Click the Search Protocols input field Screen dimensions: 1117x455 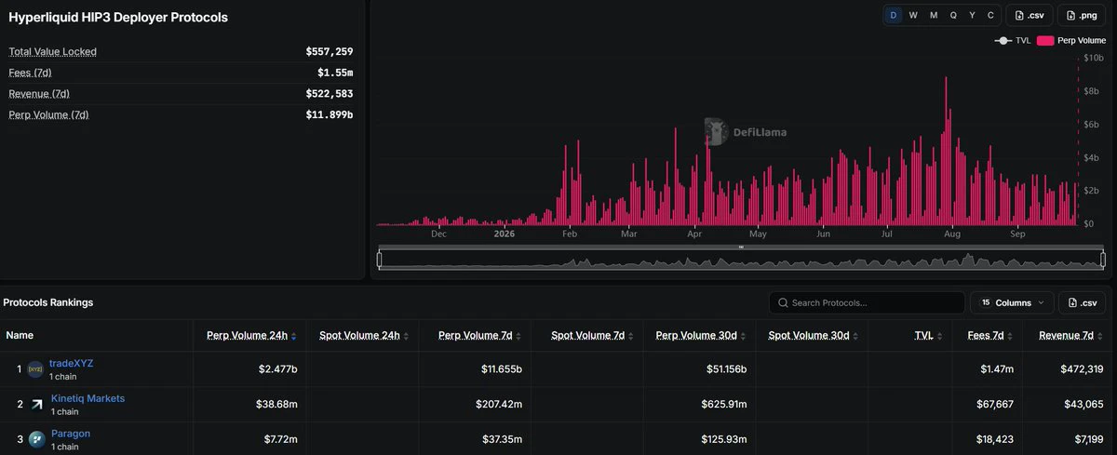point(867,302)
